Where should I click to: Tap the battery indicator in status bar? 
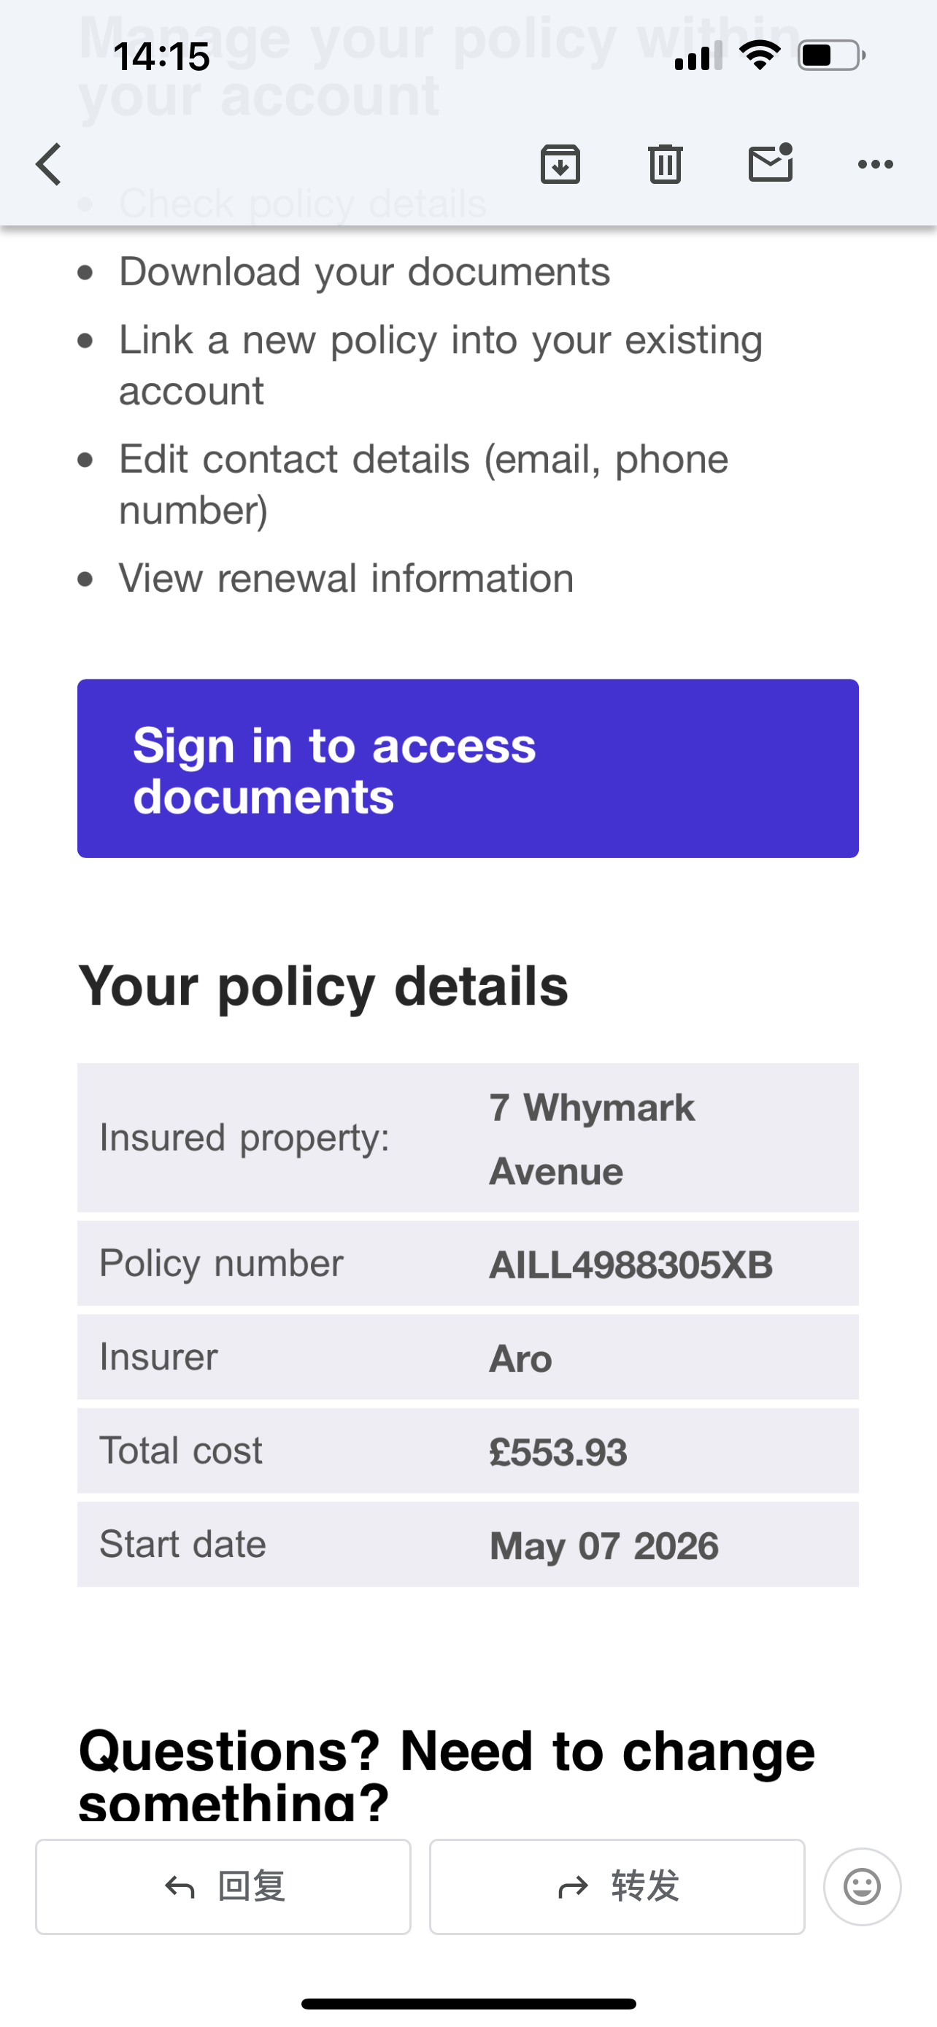point(832,56)
